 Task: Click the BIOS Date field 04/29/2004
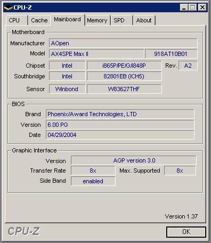point(120,135)
